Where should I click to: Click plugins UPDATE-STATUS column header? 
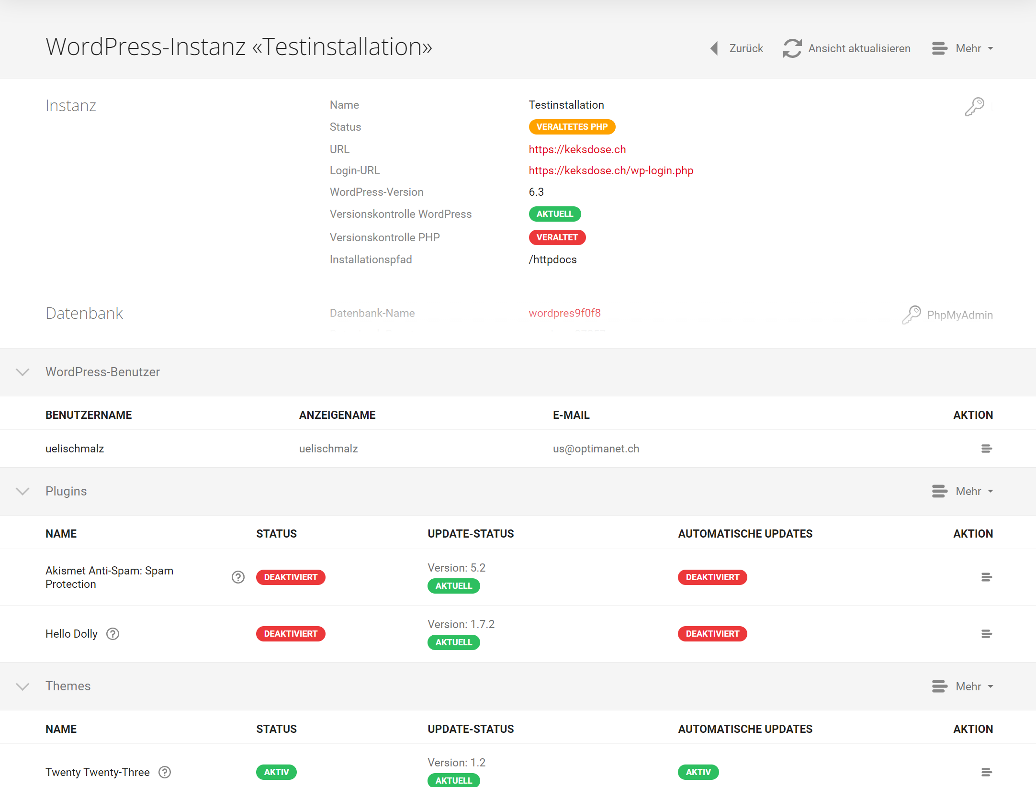click(471, 534)
